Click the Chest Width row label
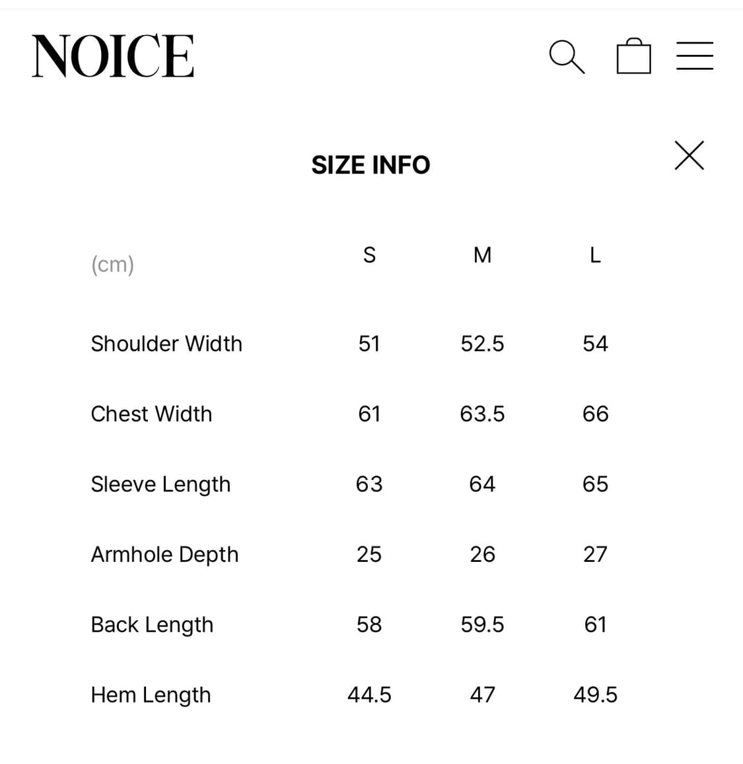This screenshot has width=743, height=764. 151,414
